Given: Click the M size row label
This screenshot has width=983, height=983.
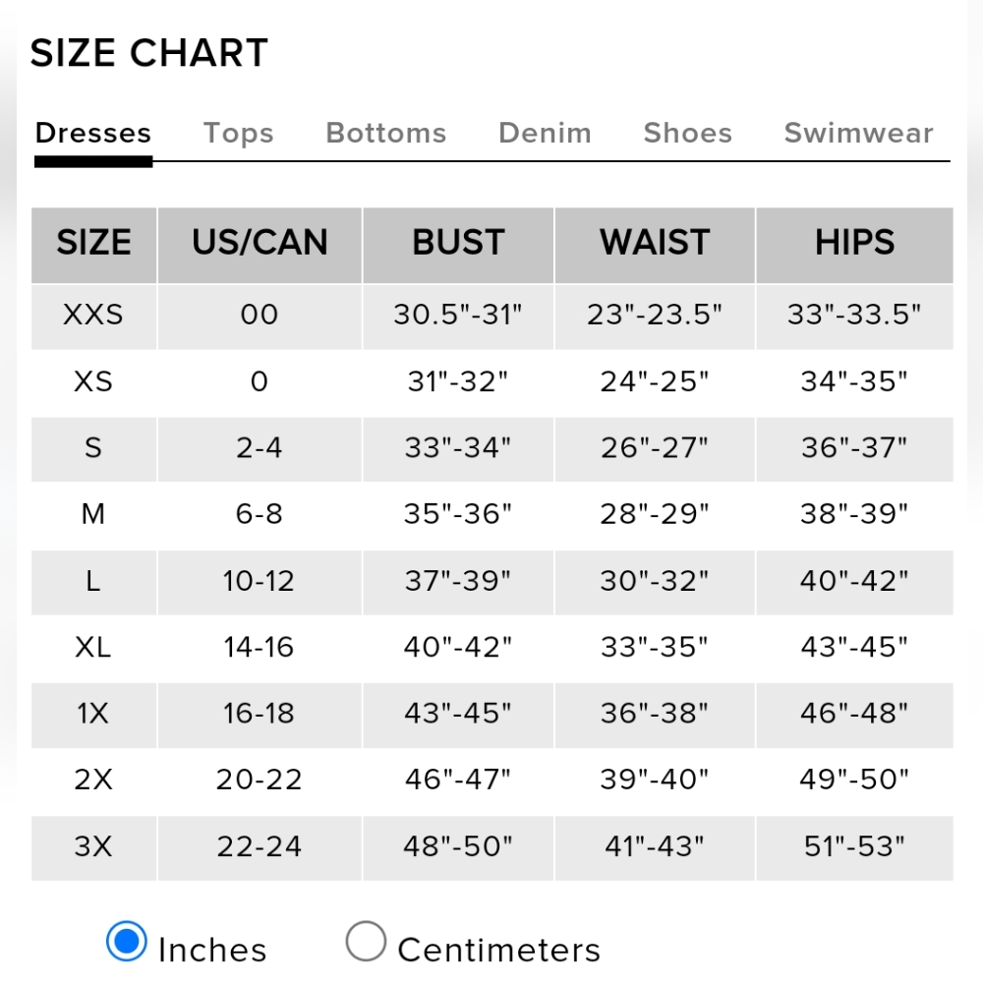Looking at the screenshot, I should tap(93, 514).
